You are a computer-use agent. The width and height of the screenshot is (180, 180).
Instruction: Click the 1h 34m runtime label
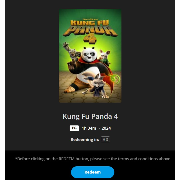click(x=89, y=128)
